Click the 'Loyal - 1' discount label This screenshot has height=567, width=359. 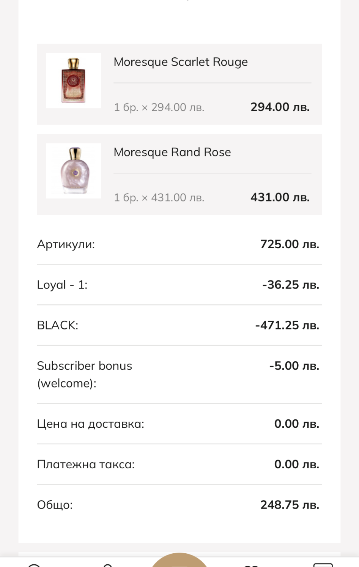point(62,285)
